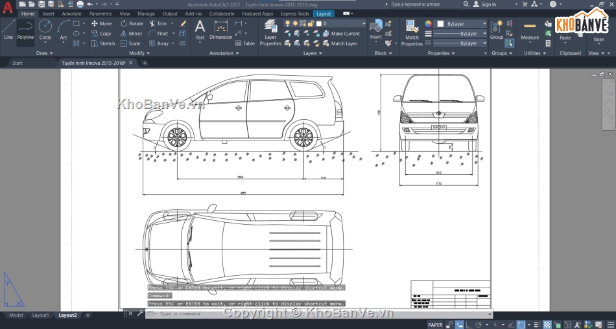Click the Copy tool
616x329 pixels.
click(101, 34)
